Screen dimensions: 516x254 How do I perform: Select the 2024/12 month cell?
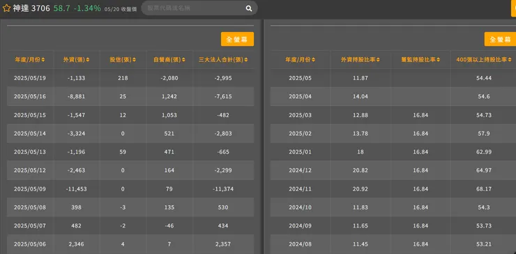300,170
